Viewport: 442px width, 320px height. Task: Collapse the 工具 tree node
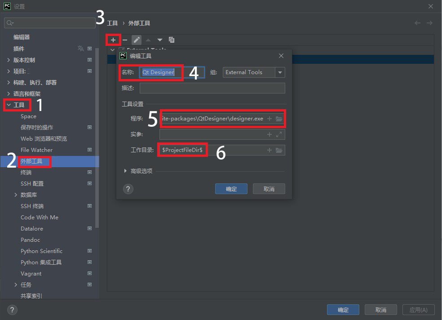pos(9,105)
